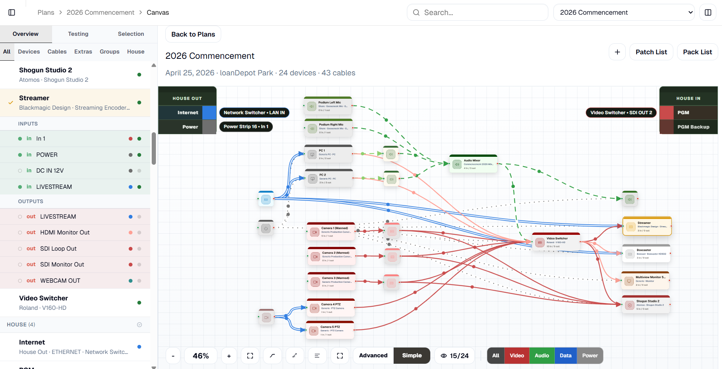Click the Video Switcher node icon on canvas
The height and width of the screenshot is (369, 722).
[x=540, y=242]
